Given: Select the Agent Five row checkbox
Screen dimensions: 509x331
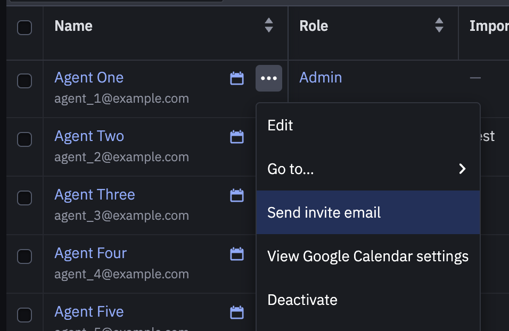Looking at the screenshot, I should (x=24, y=315).
